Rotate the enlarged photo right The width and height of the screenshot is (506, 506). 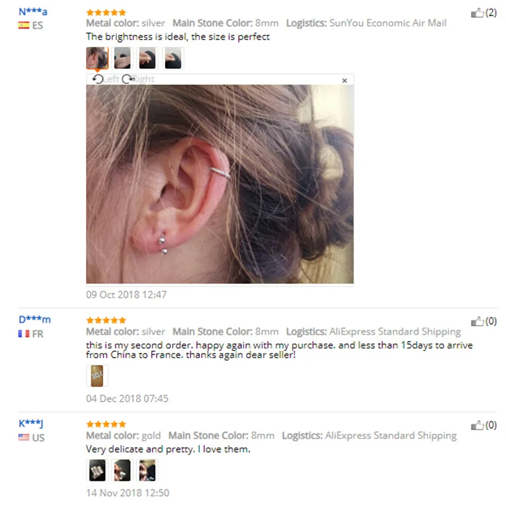tap(138, 79)
